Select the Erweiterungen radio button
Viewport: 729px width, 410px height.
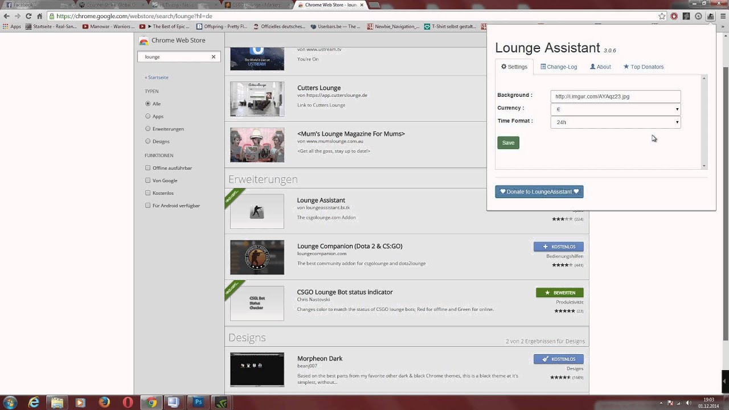tap(148, 129)
